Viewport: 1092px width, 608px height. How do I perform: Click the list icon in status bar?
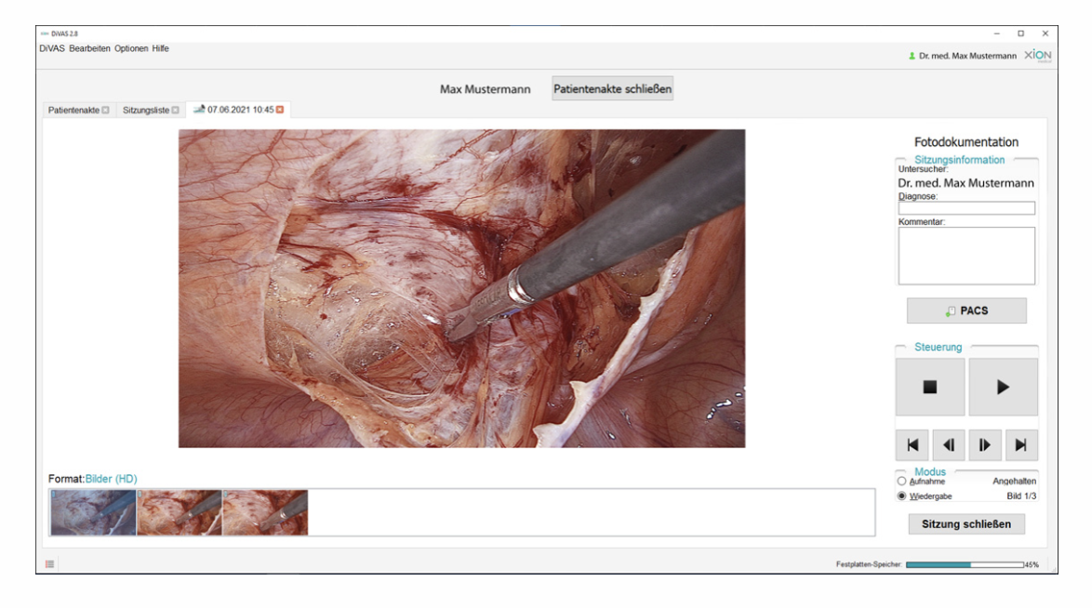[x=49, y=564]
